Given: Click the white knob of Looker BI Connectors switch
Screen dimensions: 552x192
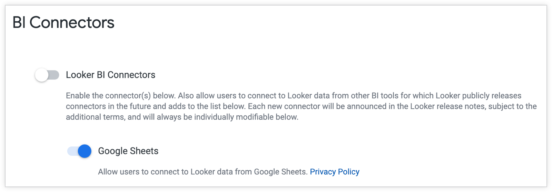Looking at the screenshot, I should click(x=42, y=75).
